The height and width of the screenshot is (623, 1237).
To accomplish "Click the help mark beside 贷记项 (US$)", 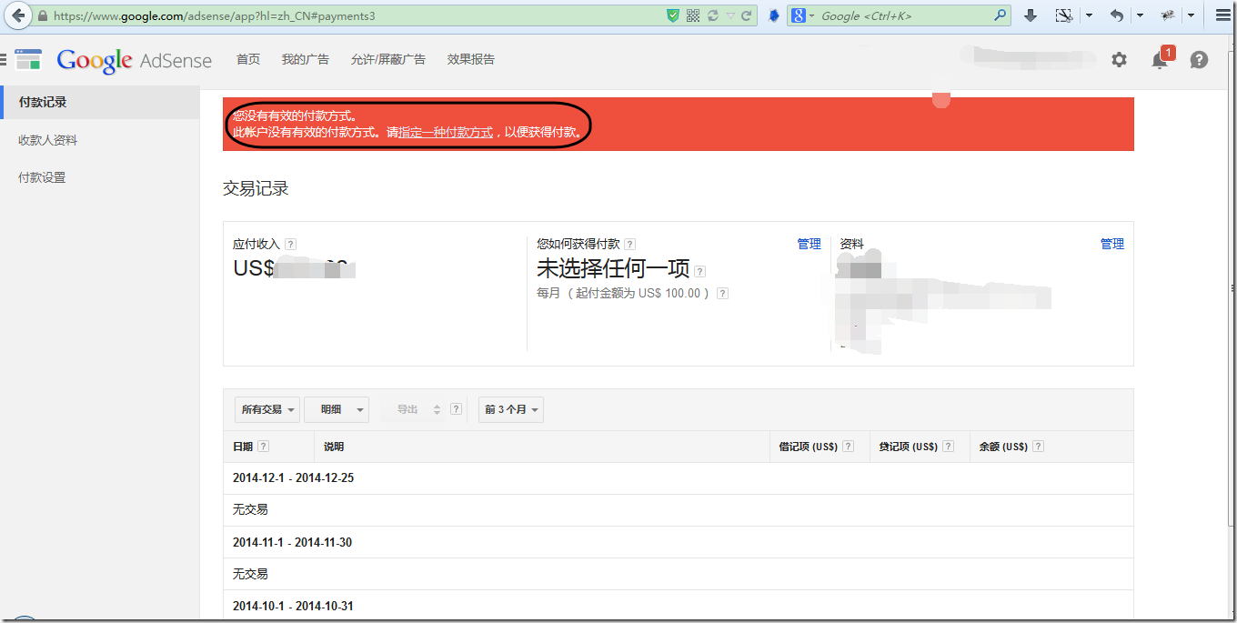I will click(949, 447).
